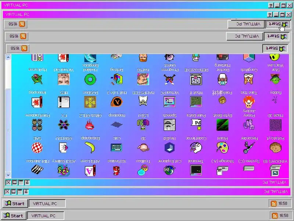Click flipped Start button under the hand cursor

[x=278, y=24]
